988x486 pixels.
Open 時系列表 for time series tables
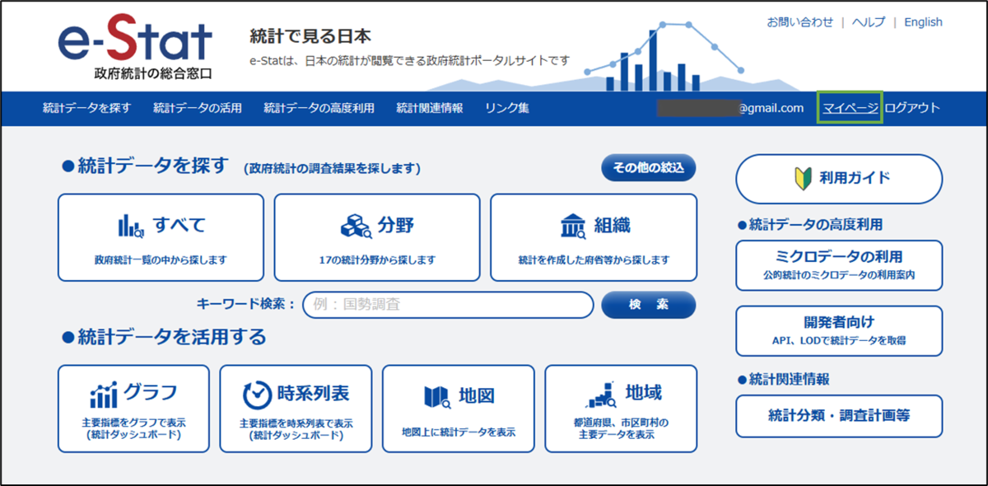click(295, 407)
